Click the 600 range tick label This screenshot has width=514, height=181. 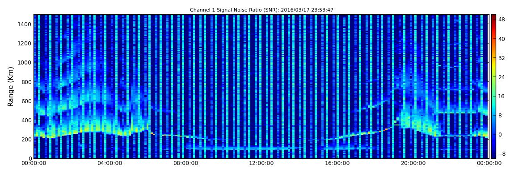coord(26,101)
